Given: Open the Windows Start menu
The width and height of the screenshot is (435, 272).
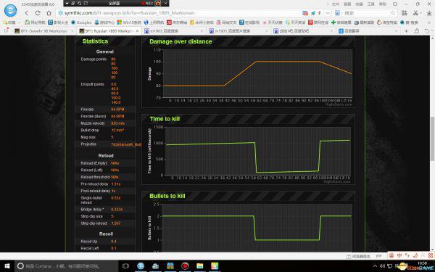Looking at the screenshot, I should point(7,266).
